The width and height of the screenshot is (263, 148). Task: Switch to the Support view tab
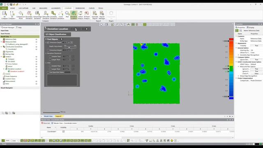58,116
